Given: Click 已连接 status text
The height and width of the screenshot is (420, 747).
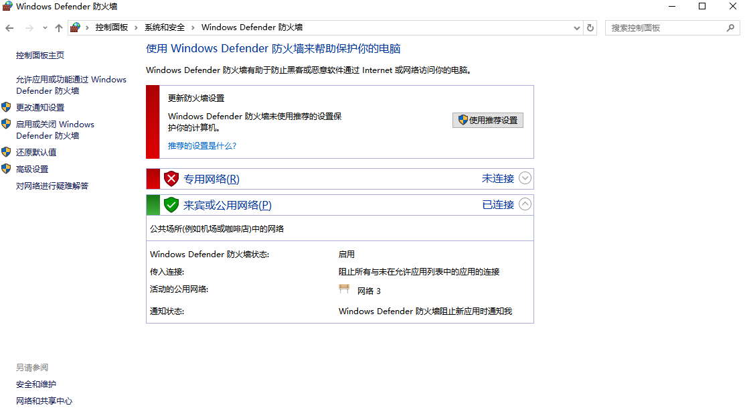Looking at the screenshot, I should (498, 205).
